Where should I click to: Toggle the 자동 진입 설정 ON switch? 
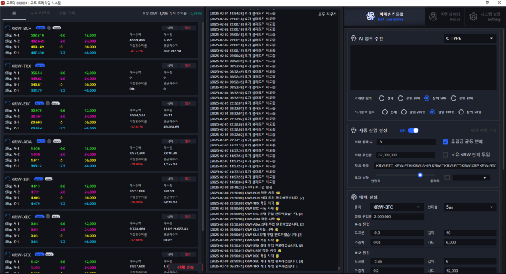click(414, 131)
